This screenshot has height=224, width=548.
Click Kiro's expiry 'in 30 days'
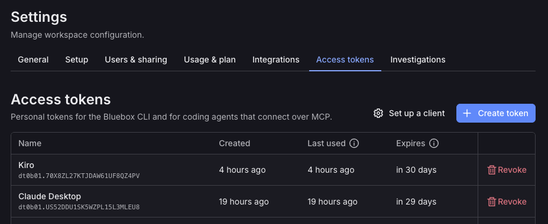(x=416, y=170)
